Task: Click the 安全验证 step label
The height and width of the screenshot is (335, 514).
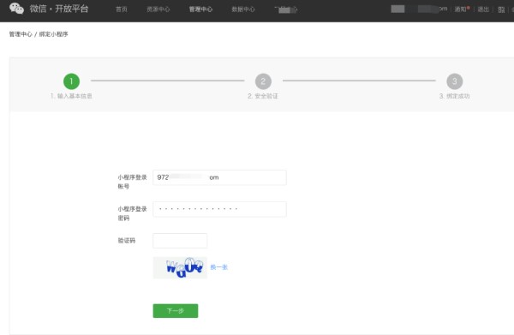Action: tap(263, 96)
